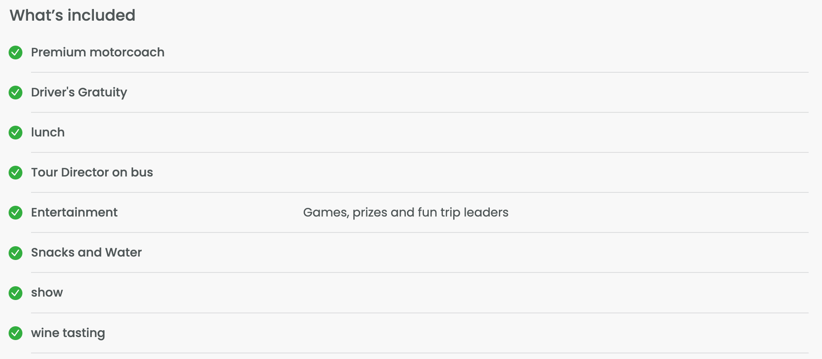Screen dimensions: 822x359
Task: Click the Snacks and Water text
Action: [86, 252]
